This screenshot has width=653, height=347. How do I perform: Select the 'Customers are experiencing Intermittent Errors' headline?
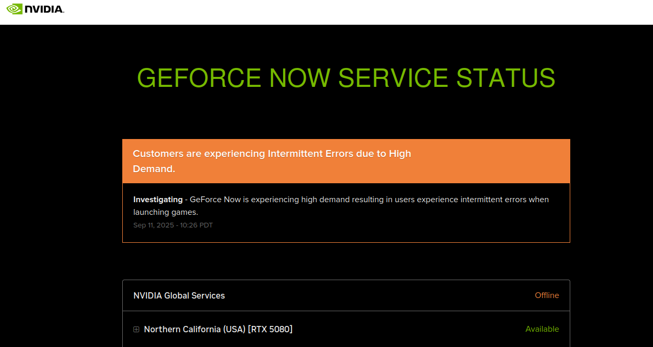(x=271, y=154)
